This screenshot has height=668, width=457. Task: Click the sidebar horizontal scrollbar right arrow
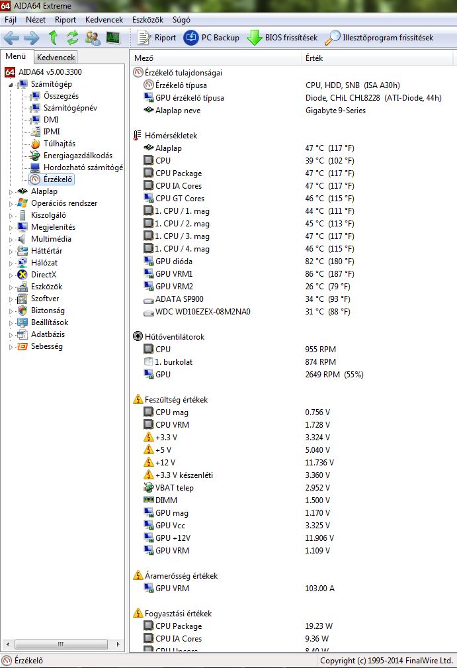(118, 644)
